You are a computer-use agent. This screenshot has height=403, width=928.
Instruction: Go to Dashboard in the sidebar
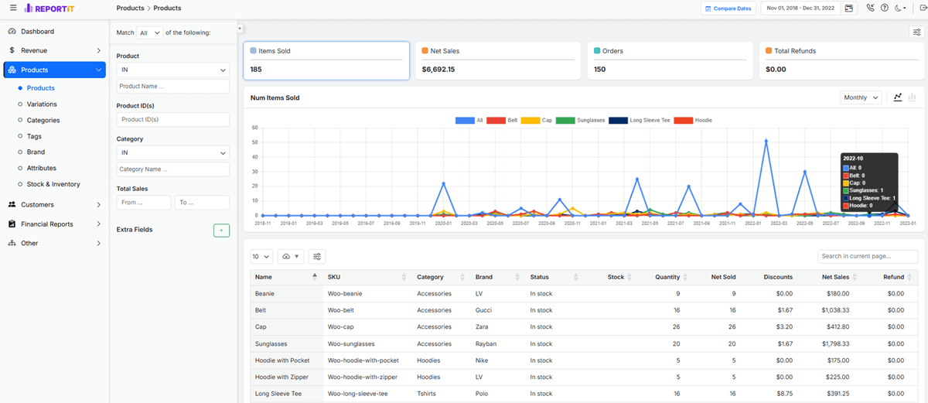[x=37, y=32]
